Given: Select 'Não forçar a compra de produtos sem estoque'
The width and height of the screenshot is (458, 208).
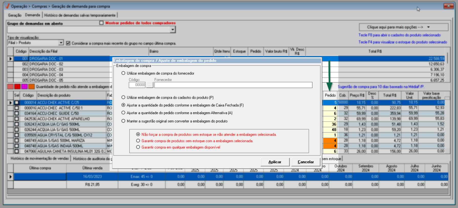Looking at the screenshot, I should coord(138,134).
